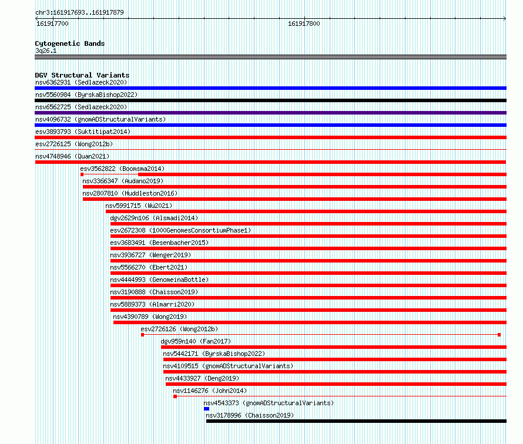Open nsv3936727 (Wenger2019) variant
523x444 pixels.
coord(150,255)
